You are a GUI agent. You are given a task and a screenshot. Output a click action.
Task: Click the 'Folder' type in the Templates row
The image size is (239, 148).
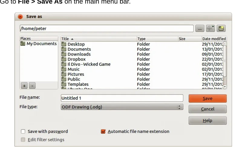point(143,84)
